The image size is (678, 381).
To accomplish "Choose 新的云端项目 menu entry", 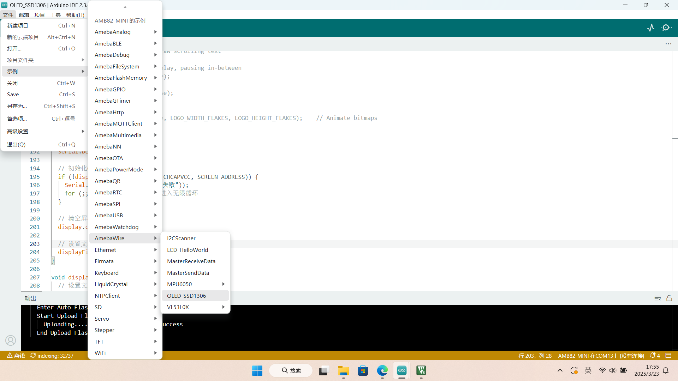I will coord(44,37).
